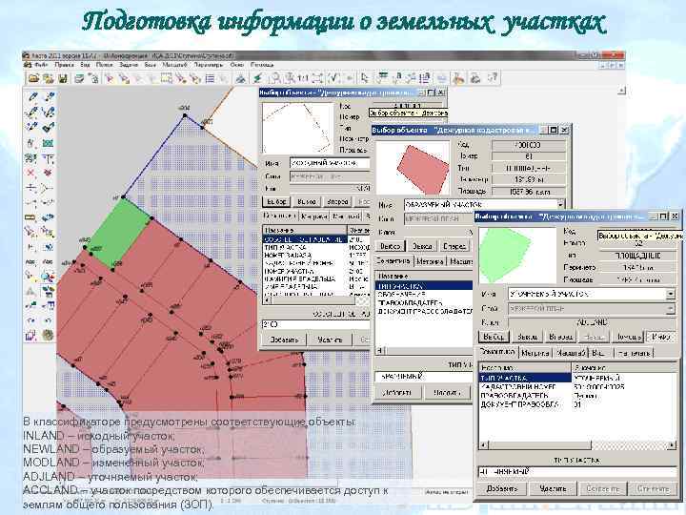Image resolution: width=686 pixels, height=515 pixels.
Task: Click the green parcel thumbnail preview
Action: tap(516, 256)
